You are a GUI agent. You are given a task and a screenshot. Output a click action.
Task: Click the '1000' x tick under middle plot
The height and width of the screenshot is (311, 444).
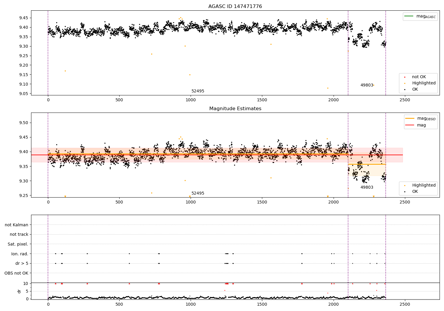[191, 202]
